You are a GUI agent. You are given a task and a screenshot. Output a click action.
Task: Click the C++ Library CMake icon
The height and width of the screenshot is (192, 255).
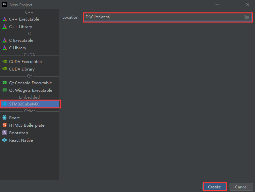pos(5,26)
